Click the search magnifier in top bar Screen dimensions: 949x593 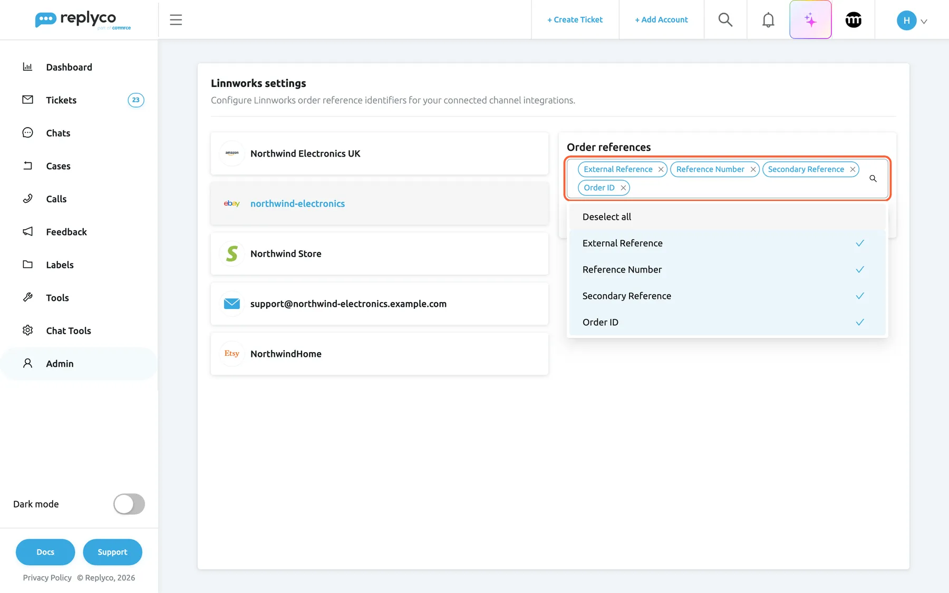[725, 20]
